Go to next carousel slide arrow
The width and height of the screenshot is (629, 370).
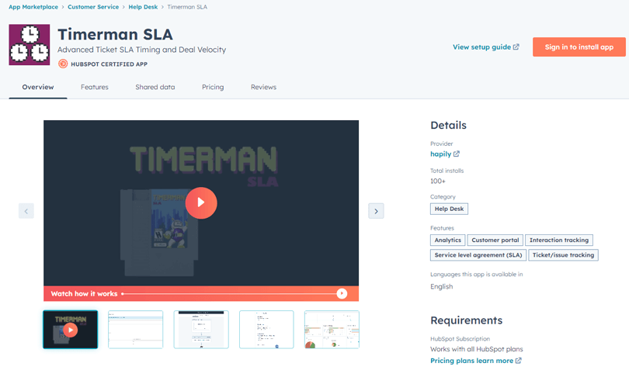tap(376, 211)
